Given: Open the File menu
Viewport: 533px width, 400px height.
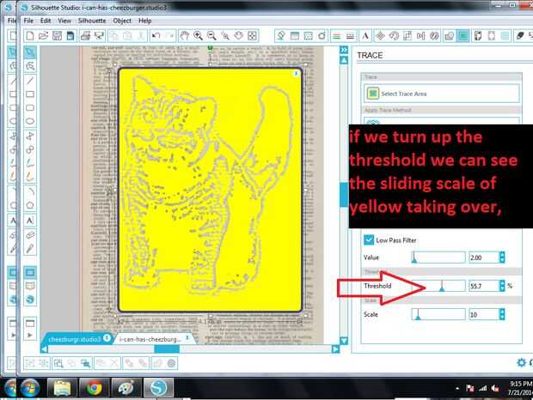Looking at the screenshot, I should (x=28, y=21).
